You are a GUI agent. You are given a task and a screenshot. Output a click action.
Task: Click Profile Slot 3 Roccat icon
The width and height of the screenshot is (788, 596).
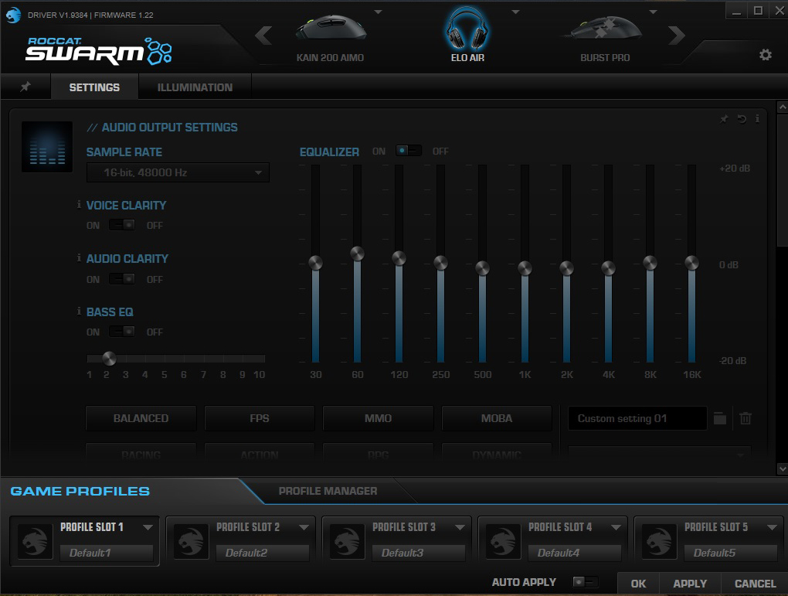point(347,542)
